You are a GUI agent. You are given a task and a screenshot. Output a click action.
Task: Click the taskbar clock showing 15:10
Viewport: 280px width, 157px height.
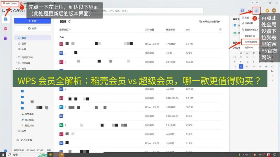pyautogui.click(x=262, y=154)
